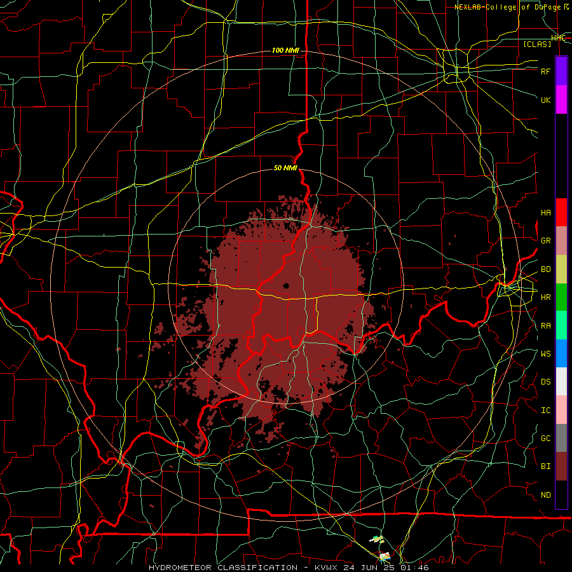Image resolution: width=572 pixels, height=572 pixels.
Task: Click the 'GC' legend label
Action: (x=545, y=439)
